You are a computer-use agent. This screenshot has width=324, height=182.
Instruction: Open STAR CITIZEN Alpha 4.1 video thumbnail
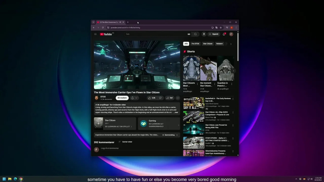(194, 143)
